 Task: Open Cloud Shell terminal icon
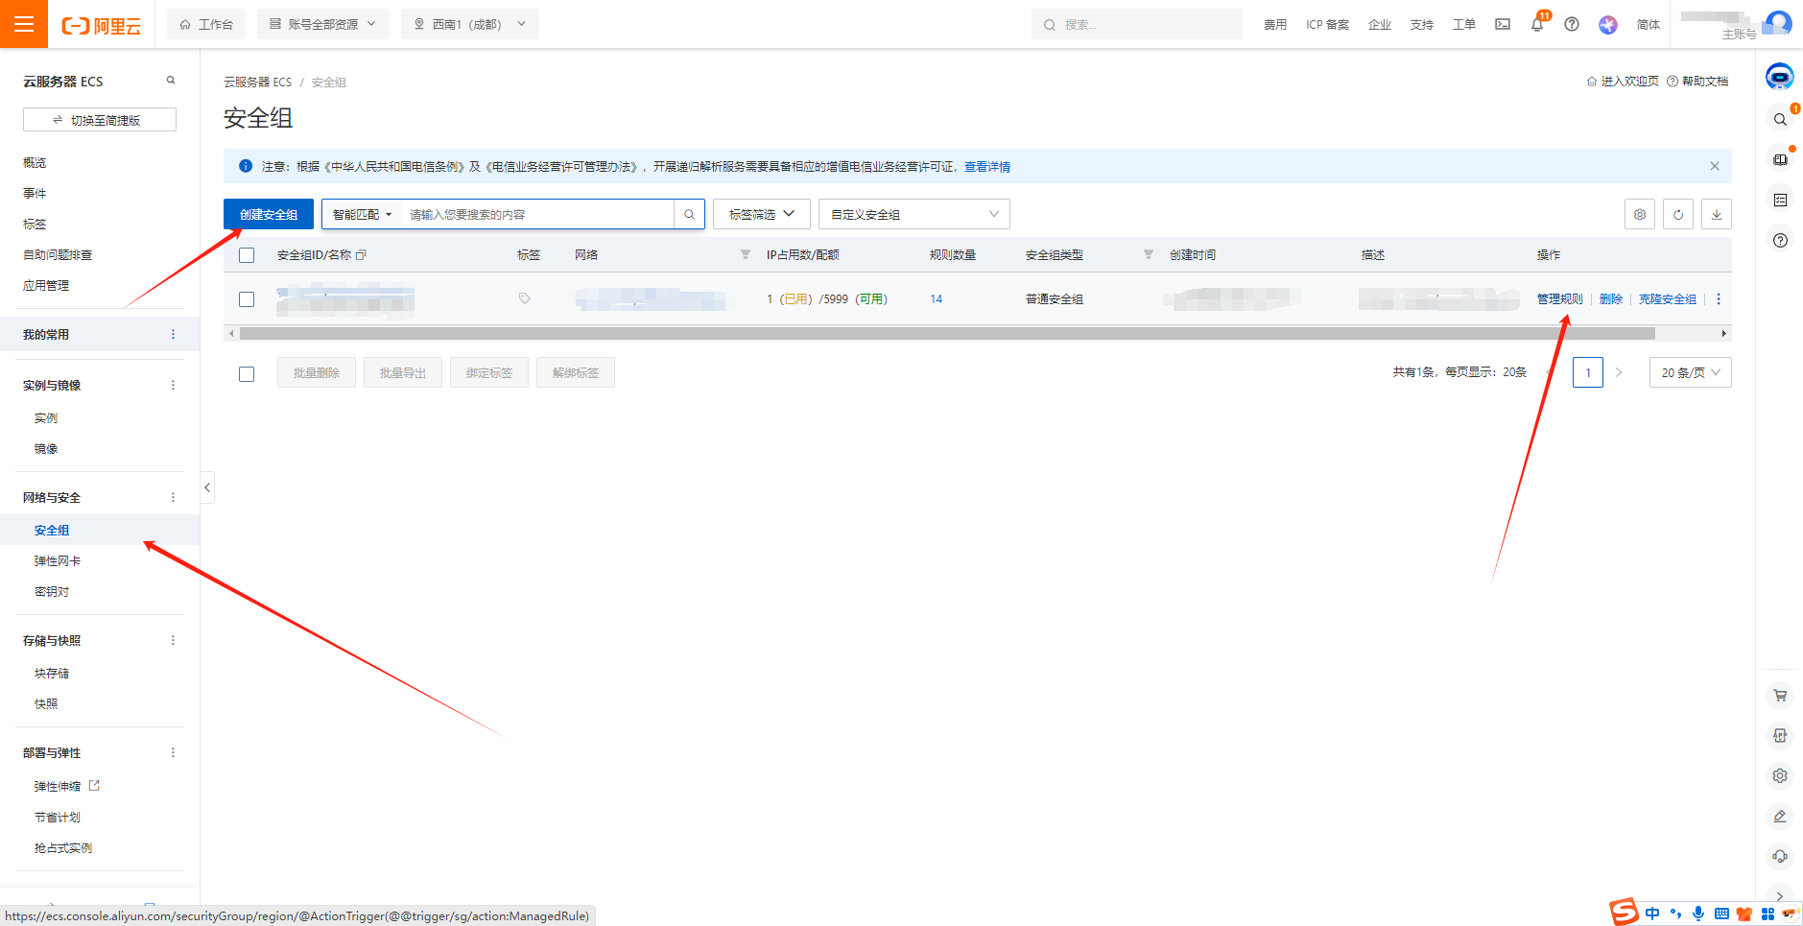coord(1503,25)
